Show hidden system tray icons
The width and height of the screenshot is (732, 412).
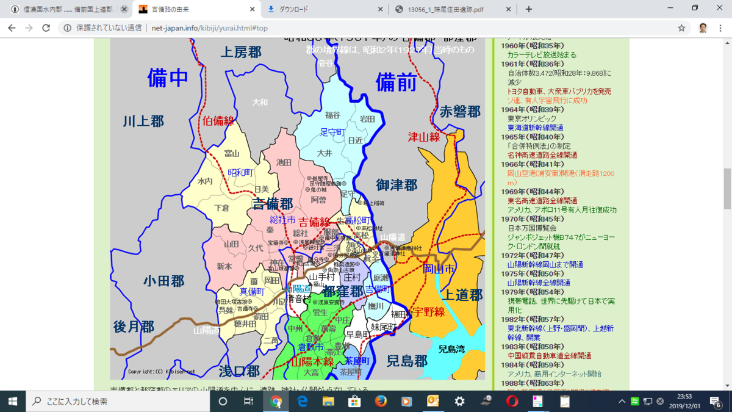coord(622,401)
